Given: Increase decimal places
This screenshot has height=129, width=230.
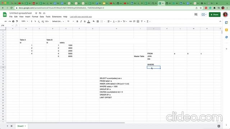Looking at the screenshot, I should 42,21.
